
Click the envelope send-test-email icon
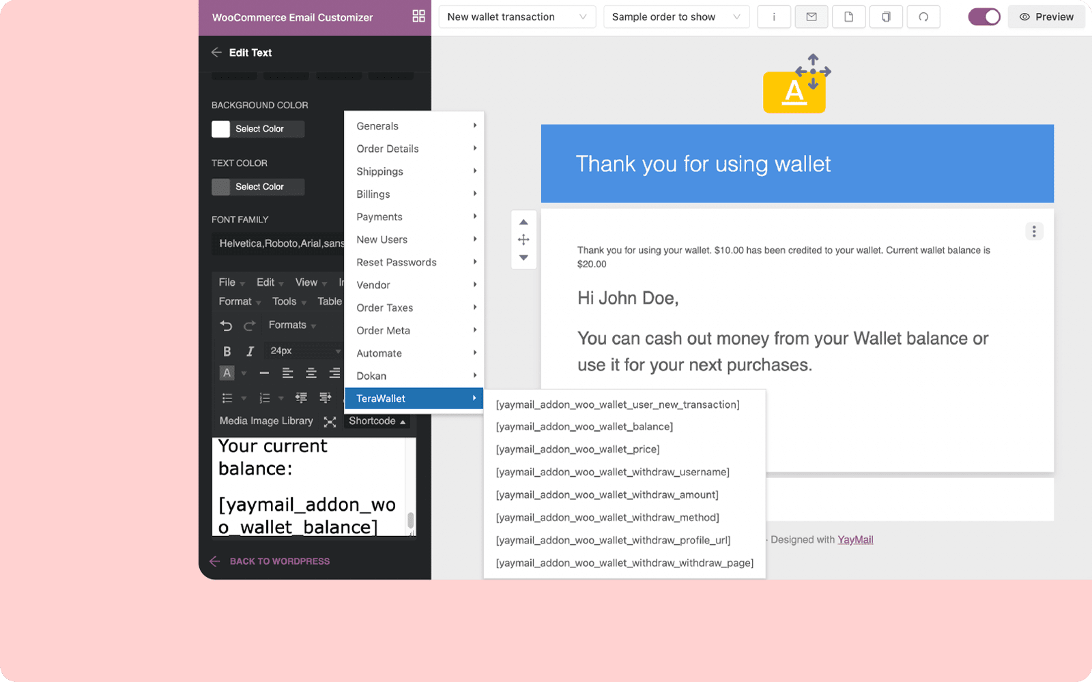[811, 17]
